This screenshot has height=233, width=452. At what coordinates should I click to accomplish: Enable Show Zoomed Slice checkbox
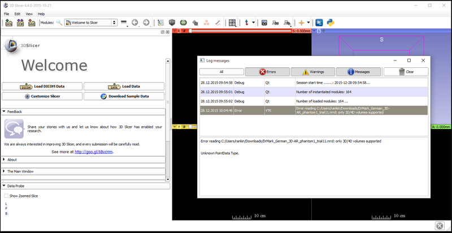pos(6,195)
